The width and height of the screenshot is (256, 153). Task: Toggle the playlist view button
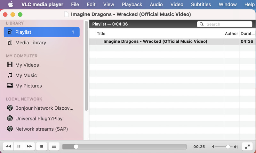(x=54, y=146)
